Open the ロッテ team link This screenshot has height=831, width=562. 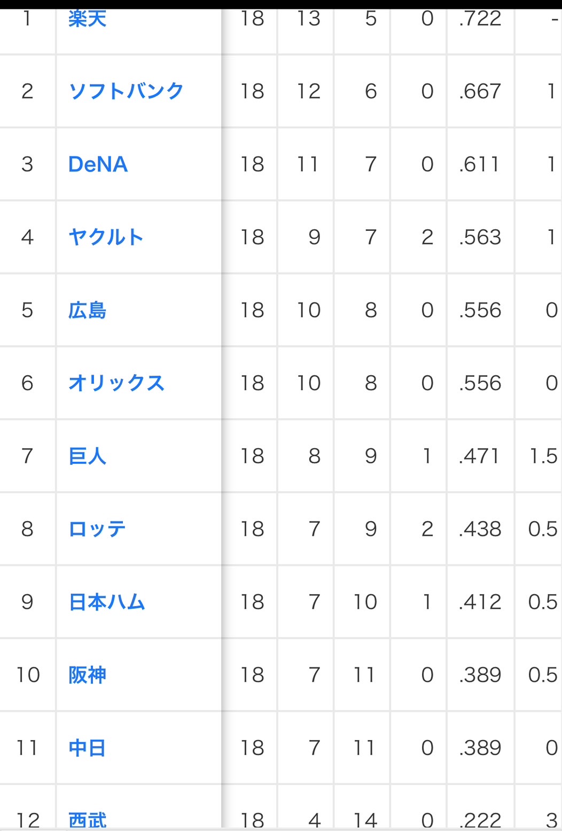[x=97, y=529]
